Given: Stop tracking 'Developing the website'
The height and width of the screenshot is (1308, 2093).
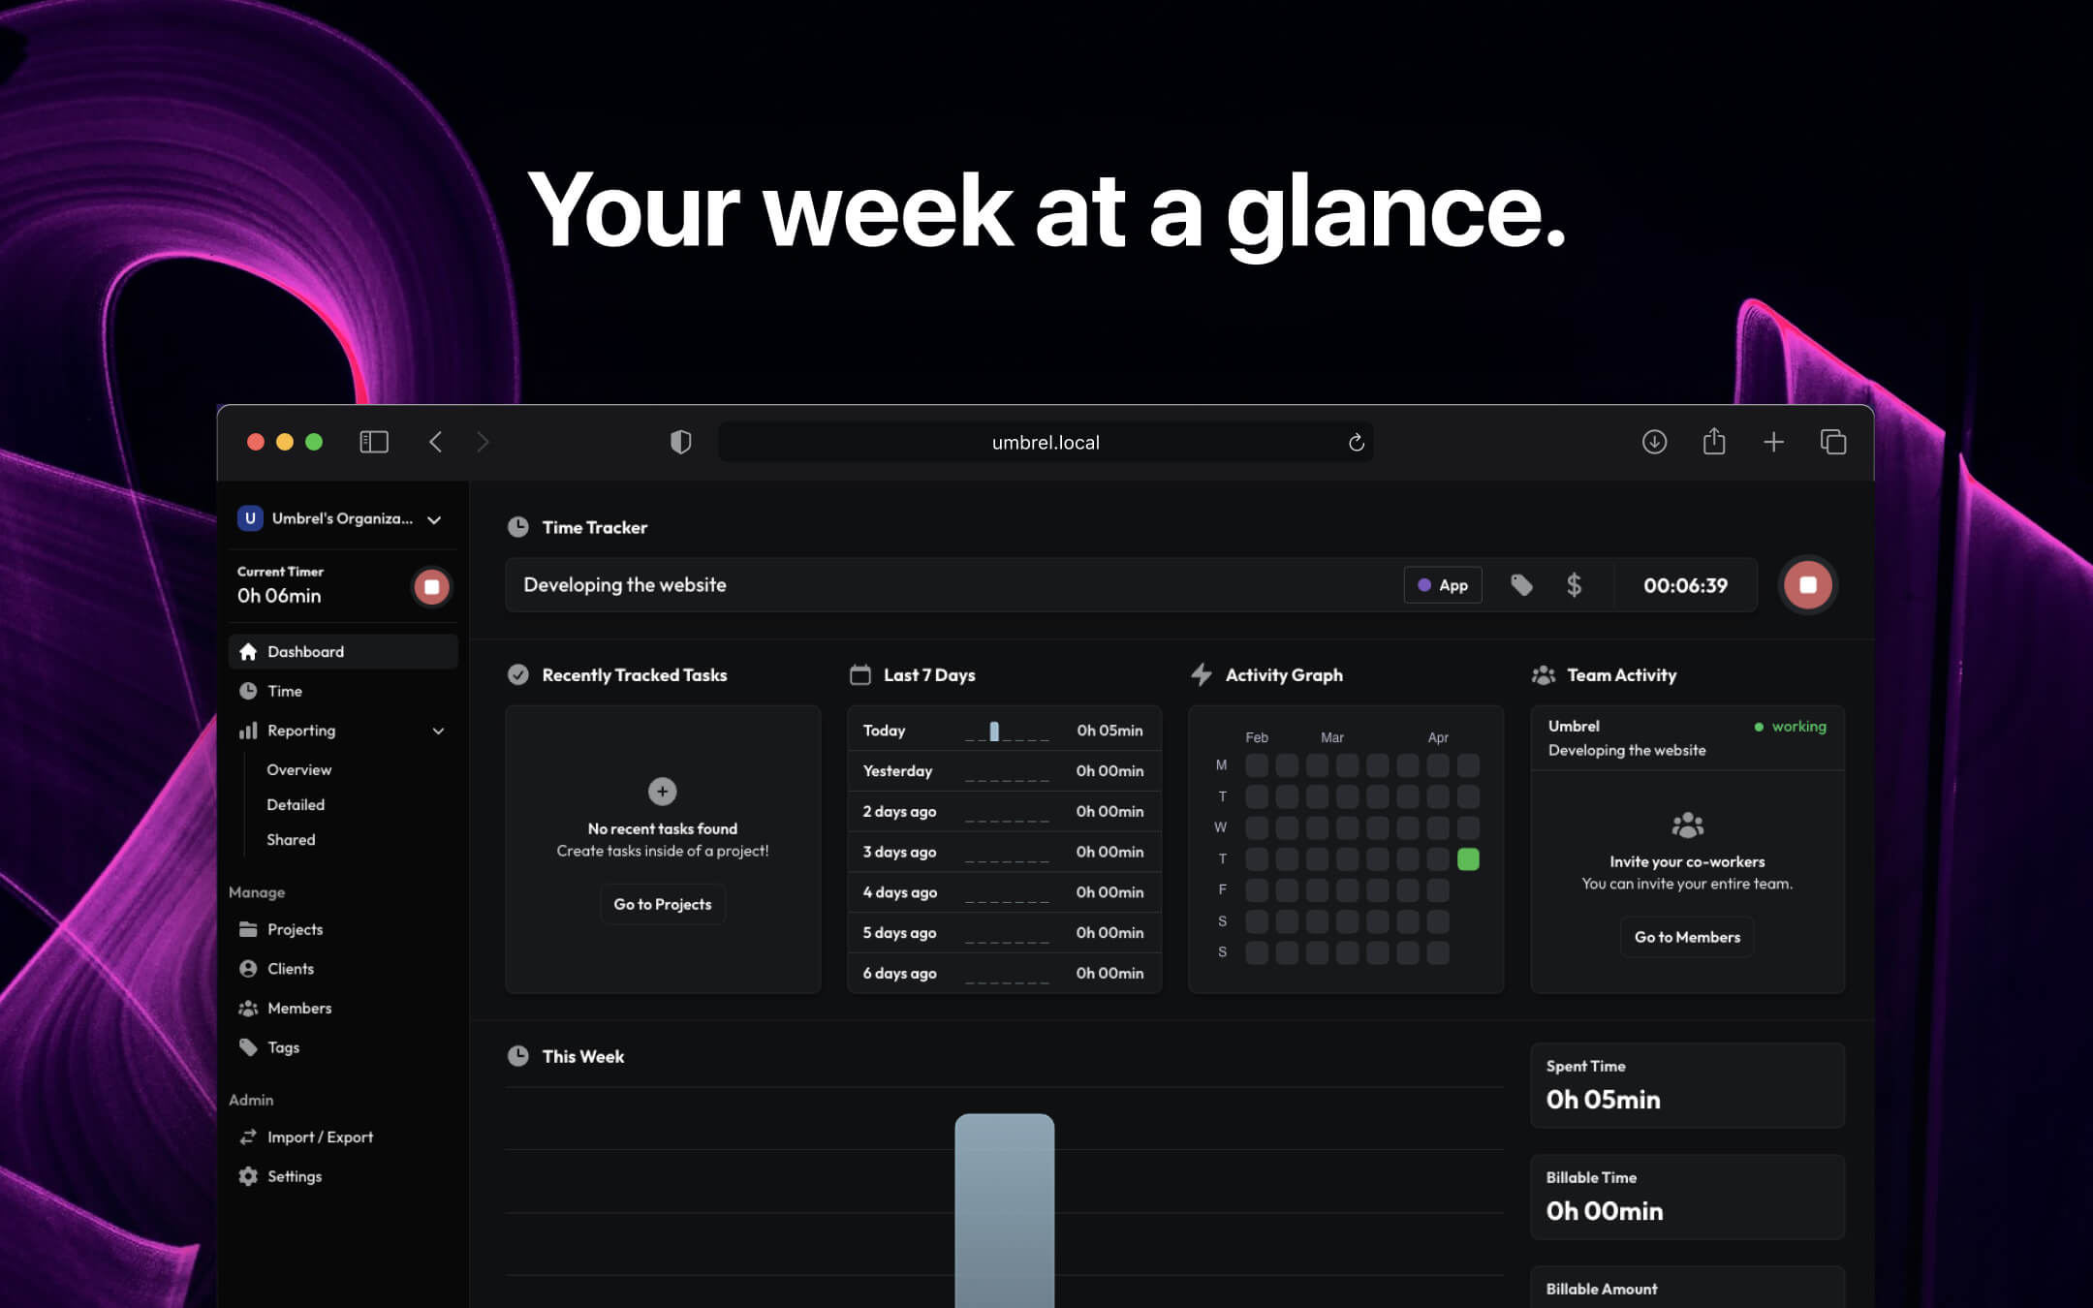Looking at the screenshot, I should pos(1806,584).
